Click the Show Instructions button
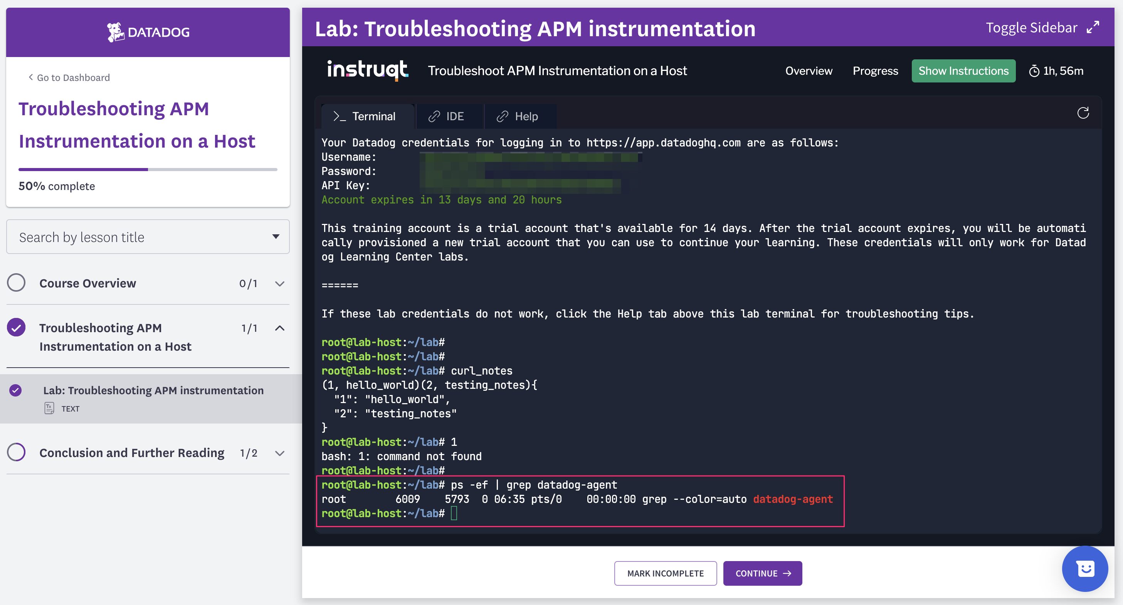This screenshot has height=605, width=1123. tap(963, 71)
